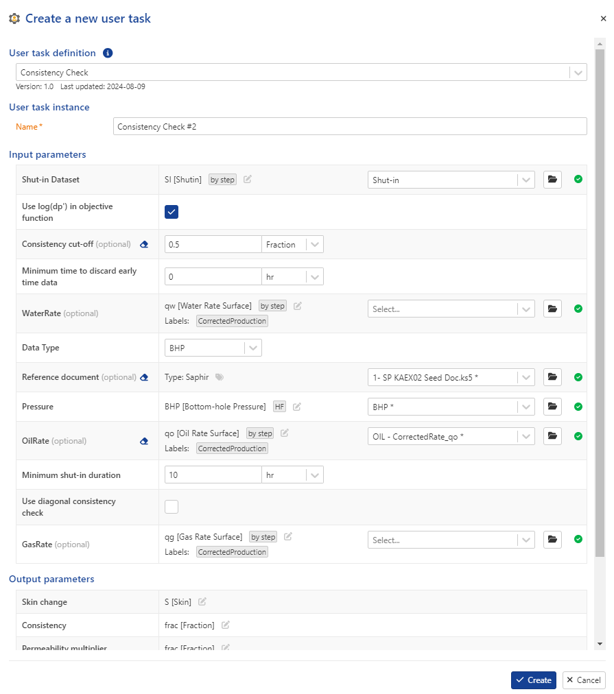614x694 pixels.
Task: Browse folder for Reference document
Action: pos(552,377)
